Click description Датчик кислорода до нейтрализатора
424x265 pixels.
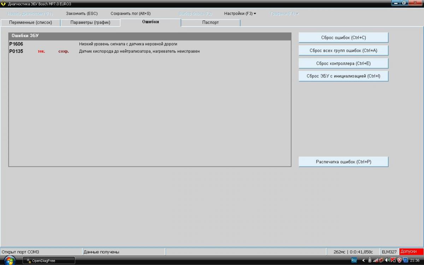click(x=140, y=51)
